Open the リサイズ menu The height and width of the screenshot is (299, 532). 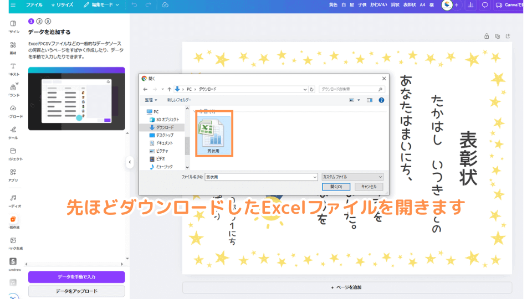pyautogui.click(x=62, y=5)
